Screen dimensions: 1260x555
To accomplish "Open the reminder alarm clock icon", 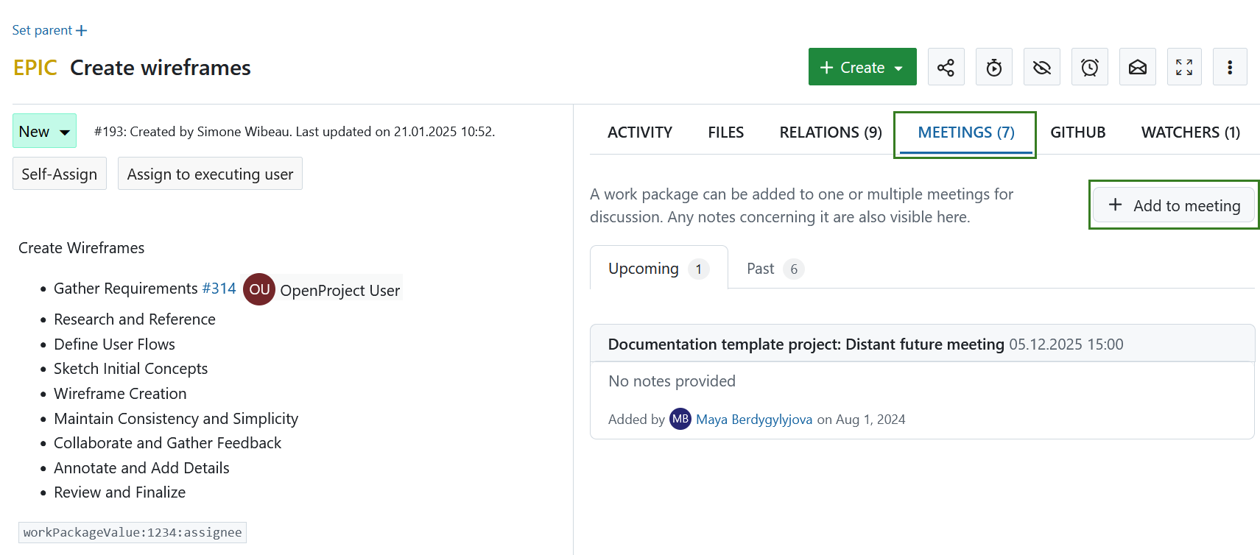I will tap(1089, 67).
